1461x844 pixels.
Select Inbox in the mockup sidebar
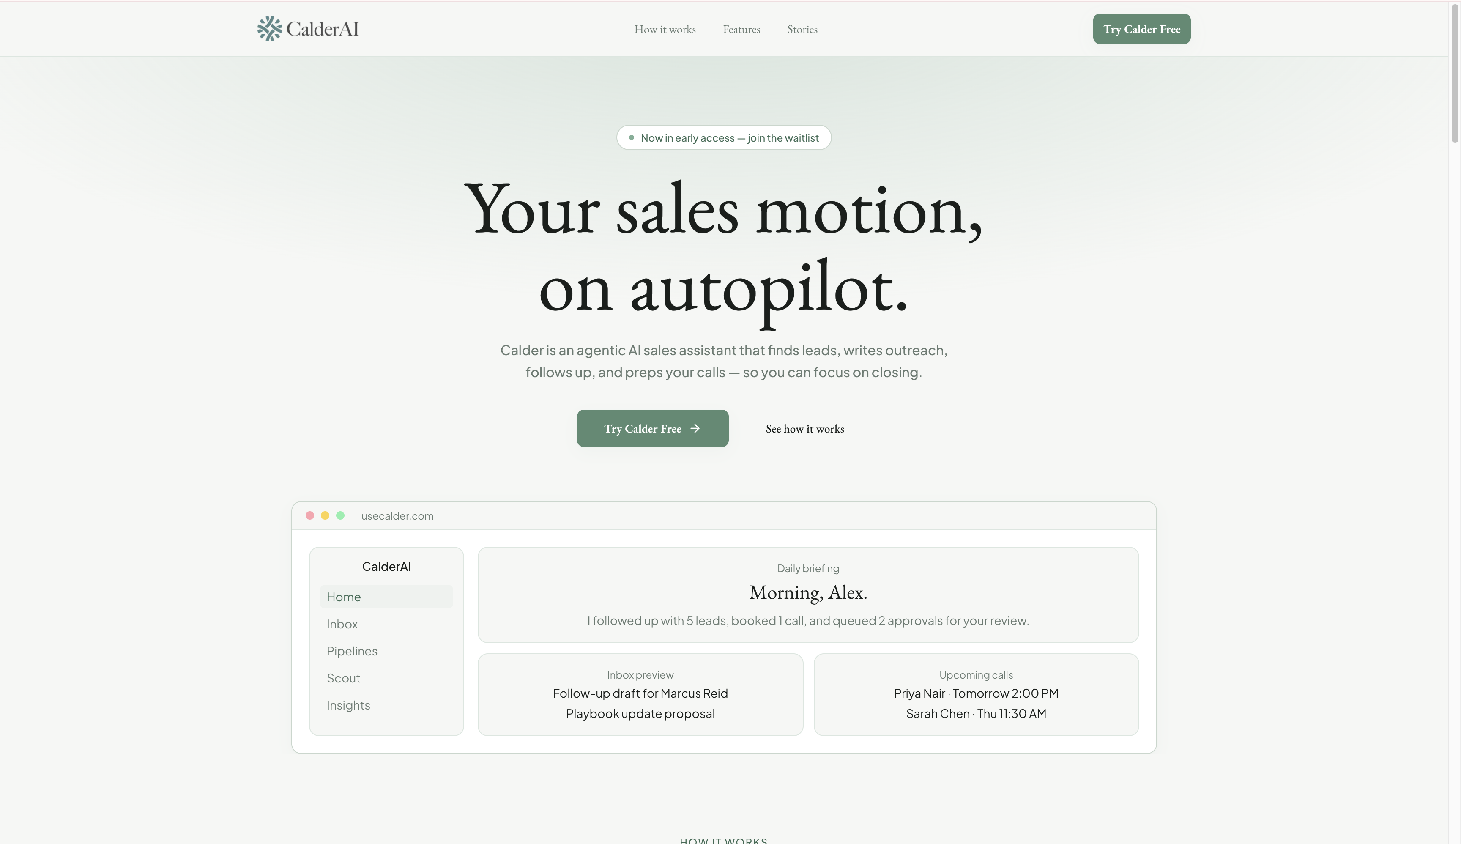[386, 624]
